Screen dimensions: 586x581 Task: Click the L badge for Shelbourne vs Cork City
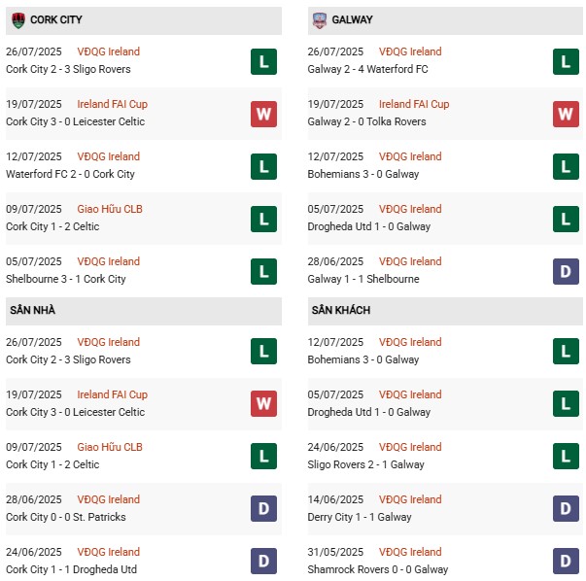coord(263,271)
